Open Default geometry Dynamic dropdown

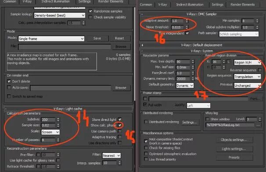[x=185, y=86]
